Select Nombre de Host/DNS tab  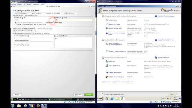[53, 13]
